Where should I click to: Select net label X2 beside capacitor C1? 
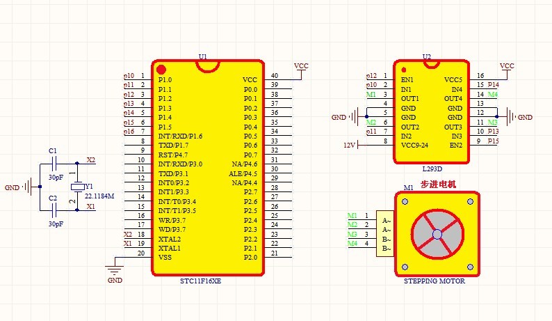tap(90, 160)
